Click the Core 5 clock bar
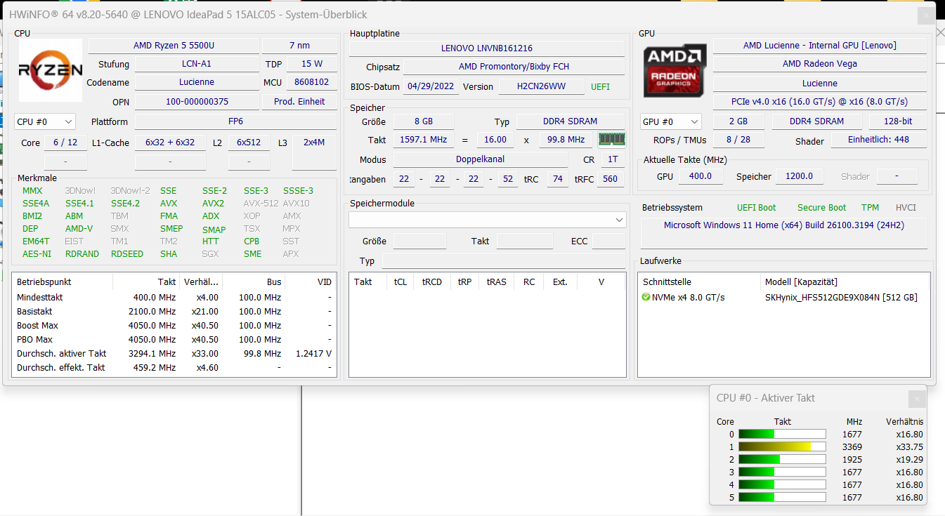945x516 pixels. (782, 498)
